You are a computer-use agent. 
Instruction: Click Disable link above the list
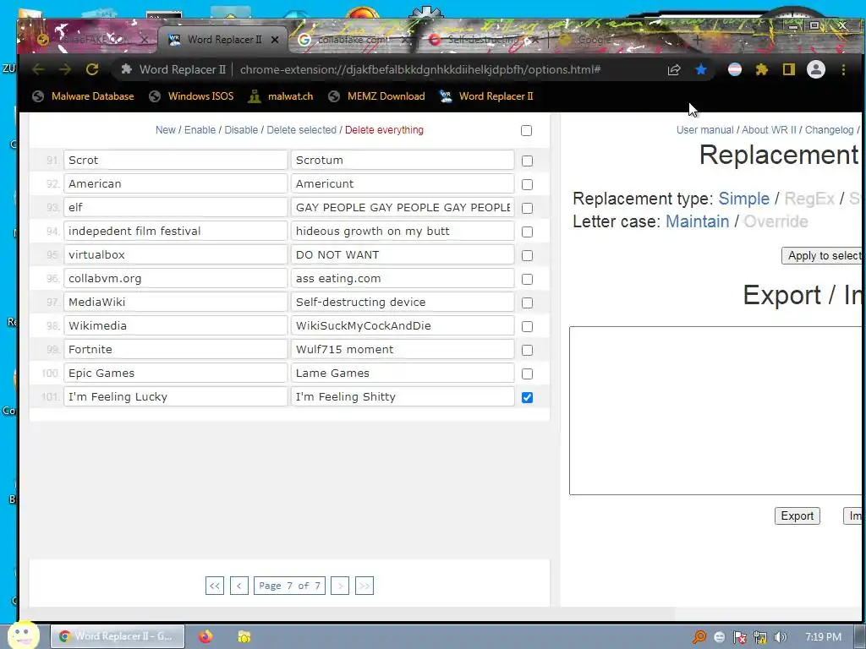click(x=241, y=130)
